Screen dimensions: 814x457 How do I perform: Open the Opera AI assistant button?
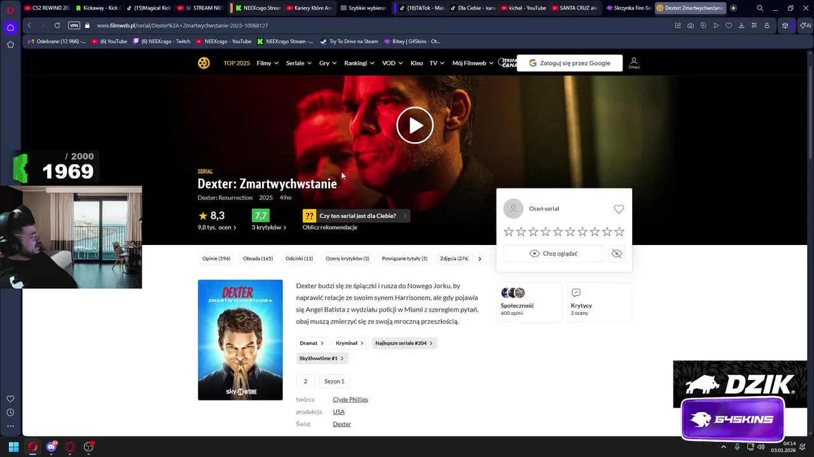click(805, 25)
